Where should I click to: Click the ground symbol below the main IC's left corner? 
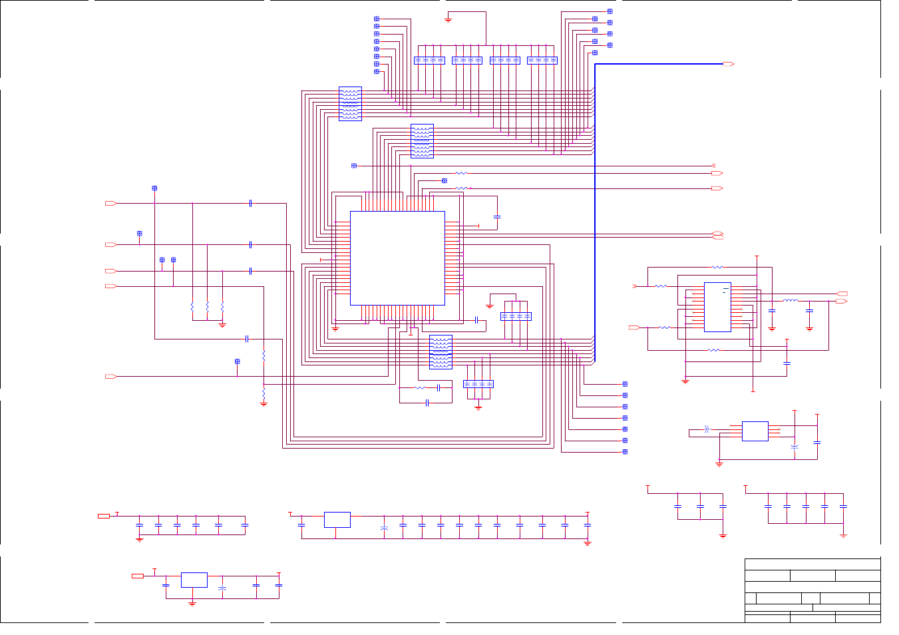pyautogui.click(x=335, y=328)
